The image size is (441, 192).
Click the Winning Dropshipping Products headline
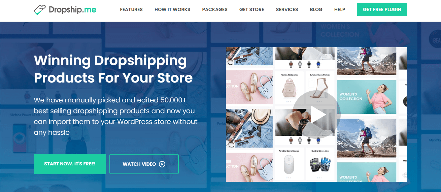click(113, 69)
